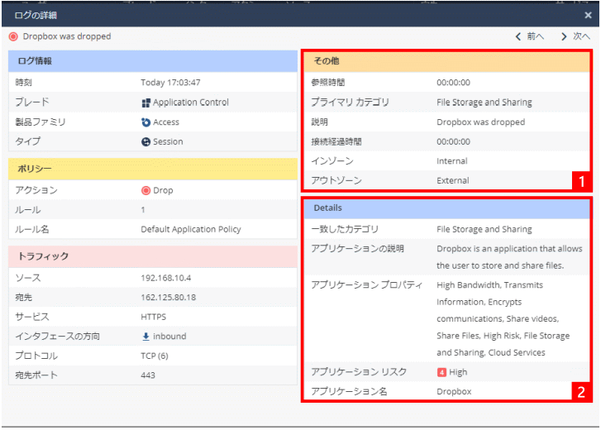The width and height of the screenshot is (601, 430).
Task: Select the Details section header
Action: point(446,208)
